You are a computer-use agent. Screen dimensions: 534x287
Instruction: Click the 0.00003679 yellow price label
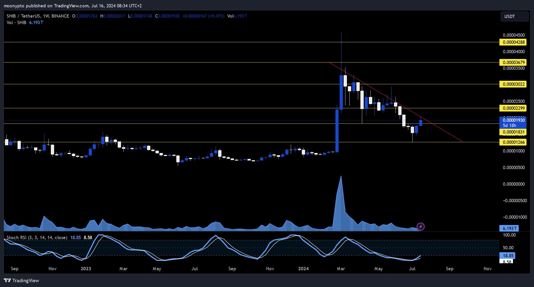point(513,62)
